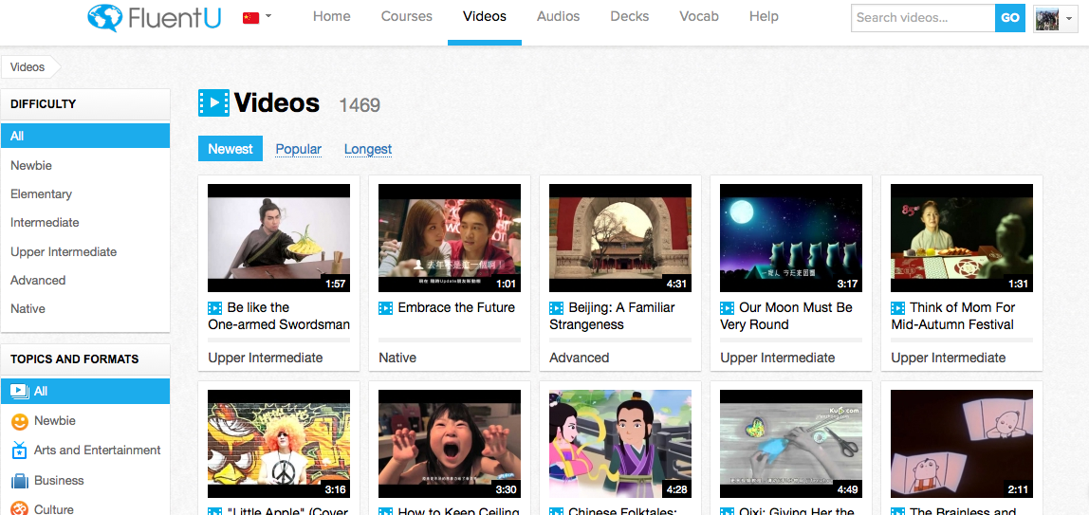Click the Search videos input field

click(x=923, y=18)
